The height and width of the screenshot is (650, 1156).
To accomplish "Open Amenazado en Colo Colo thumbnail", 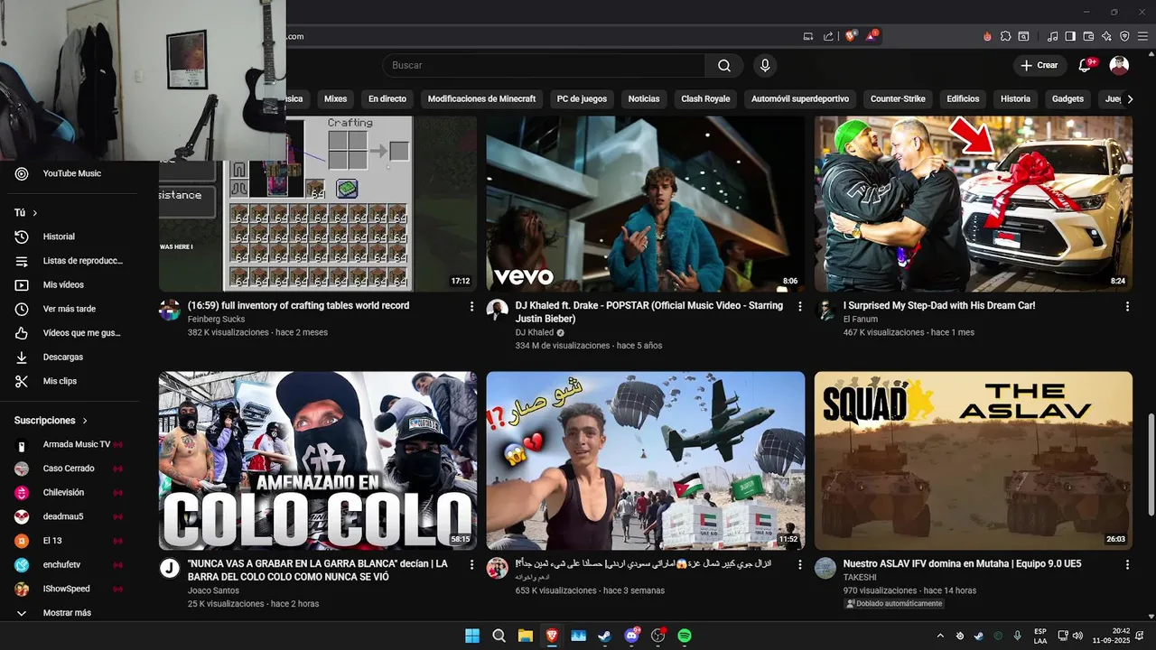I will [x=318, y=460].
